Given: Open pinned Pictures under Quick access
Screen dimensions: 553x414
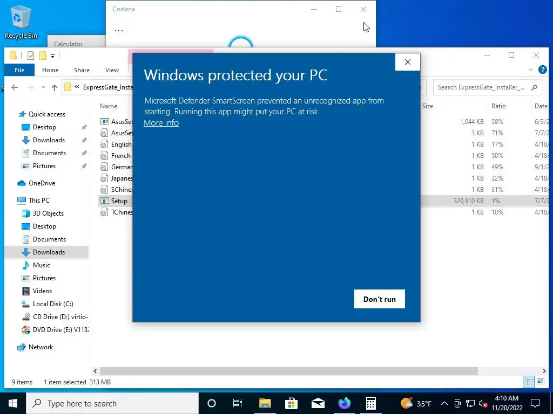Looking at the screenshot, I should point(44,166).
